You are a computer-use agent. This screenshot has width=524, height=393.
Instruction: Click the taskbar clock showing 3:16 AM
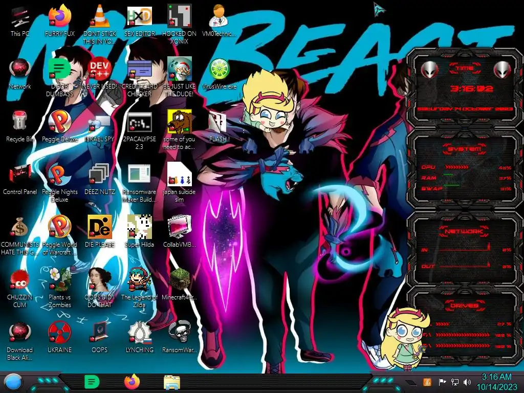pyautogui.click(x=496, y=382)
